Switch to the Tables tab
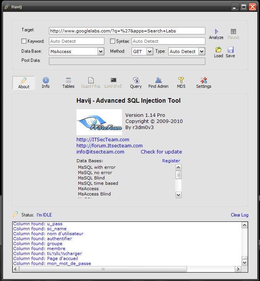 (68, 83)
